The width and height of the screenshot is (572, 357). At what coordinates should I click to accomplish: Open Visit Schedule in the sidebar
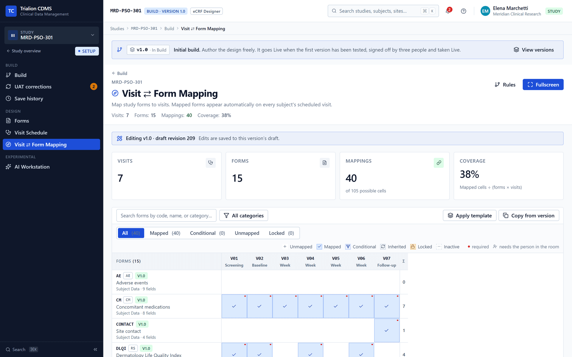coord(51,133)
